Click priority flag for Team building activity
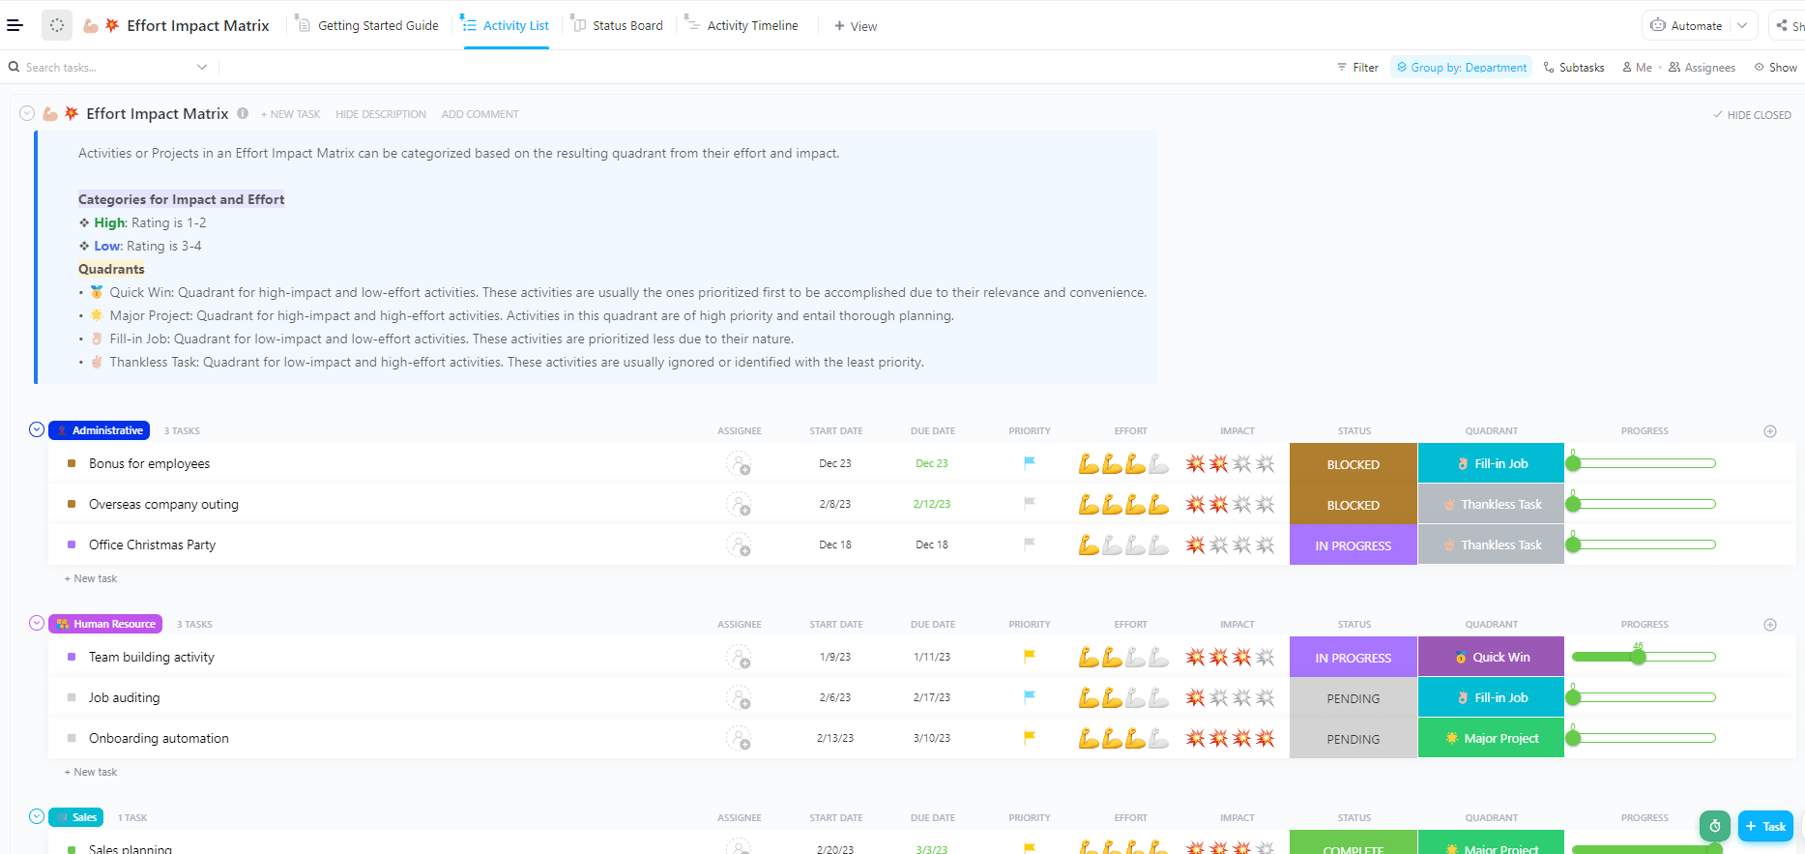The height and width of the screenshot is (854, 1805). (x=1029, y=657)
